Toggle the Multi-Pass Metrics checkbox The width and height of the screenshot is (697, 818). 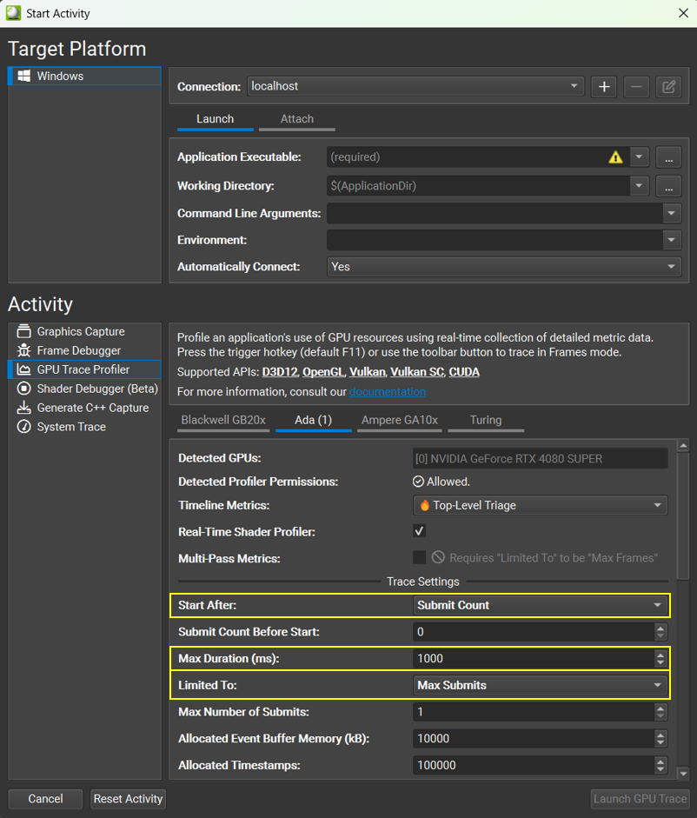pyautogui.click(x=420, y=557)
